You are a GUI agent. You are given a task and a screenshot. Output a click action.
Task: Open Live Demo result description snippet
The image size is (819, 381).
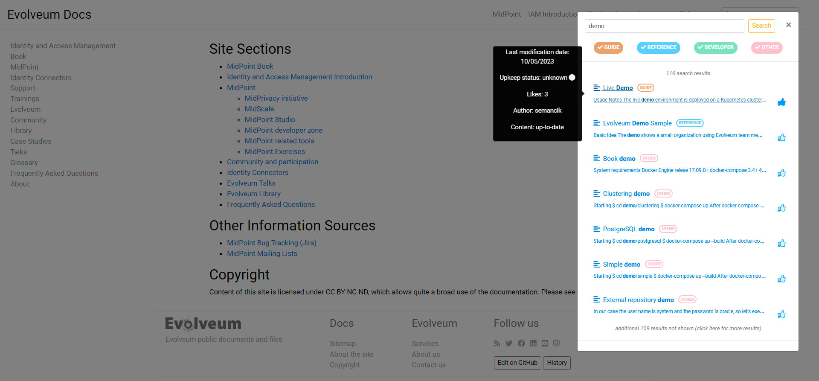[680, 100]
